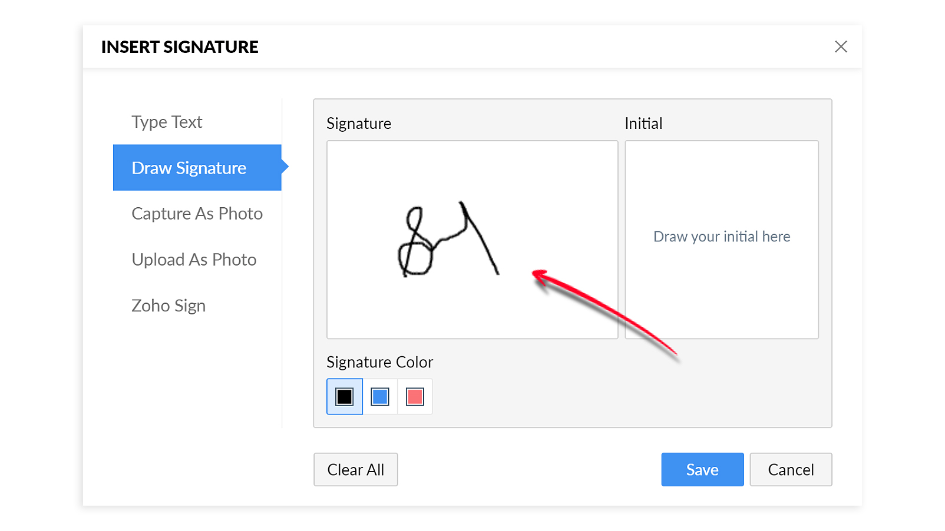Click the 'Initial' heading label

click(643, 124)
